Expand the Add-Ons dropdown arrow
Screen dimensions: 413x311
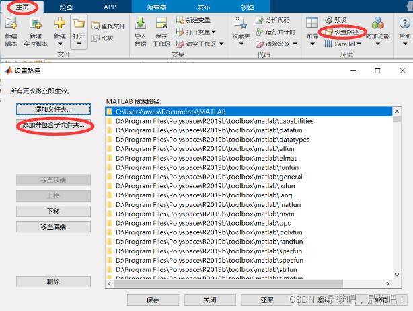[x=378, y=44]
